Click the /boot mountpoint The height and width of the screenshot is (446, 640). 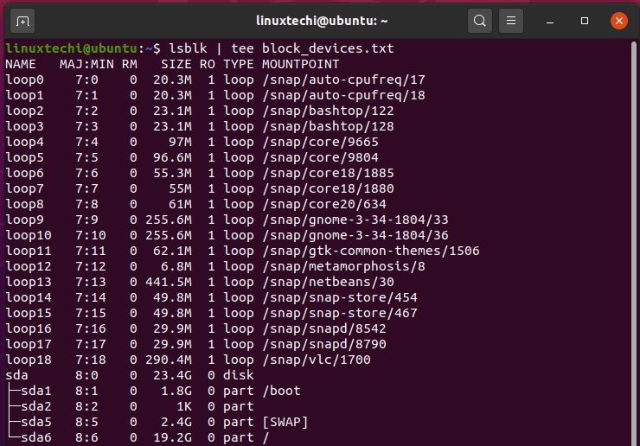282,391
